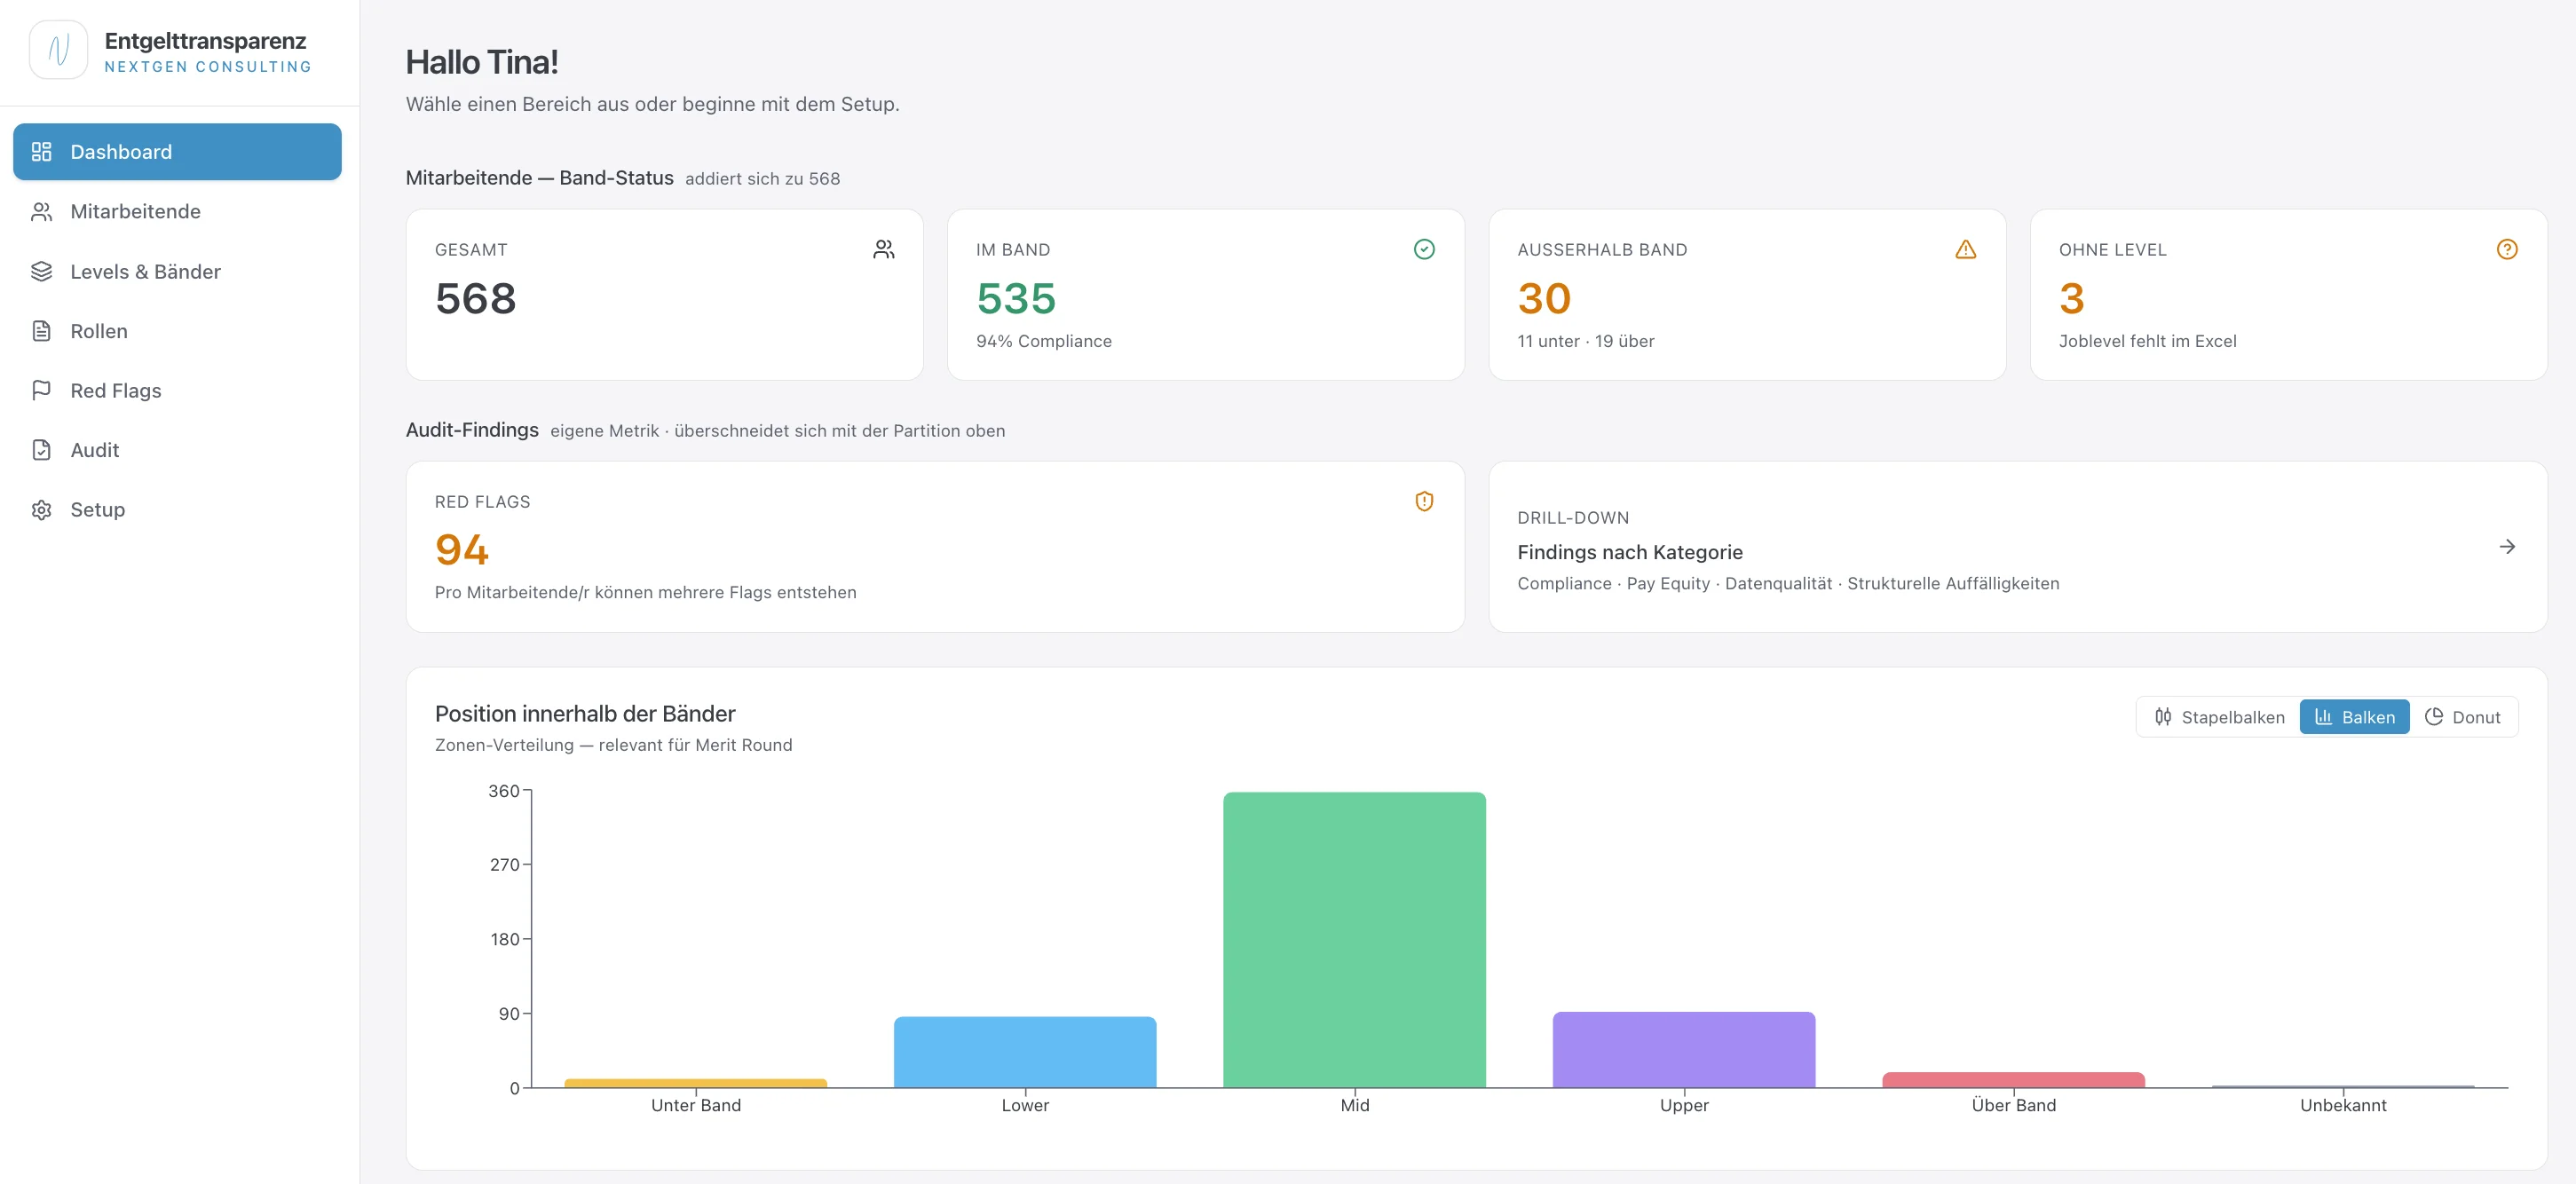The image size is (2576, 1184).
Task: Open drill-down arrow for Findings nach Kategorie
Action: click(2506, 546)
